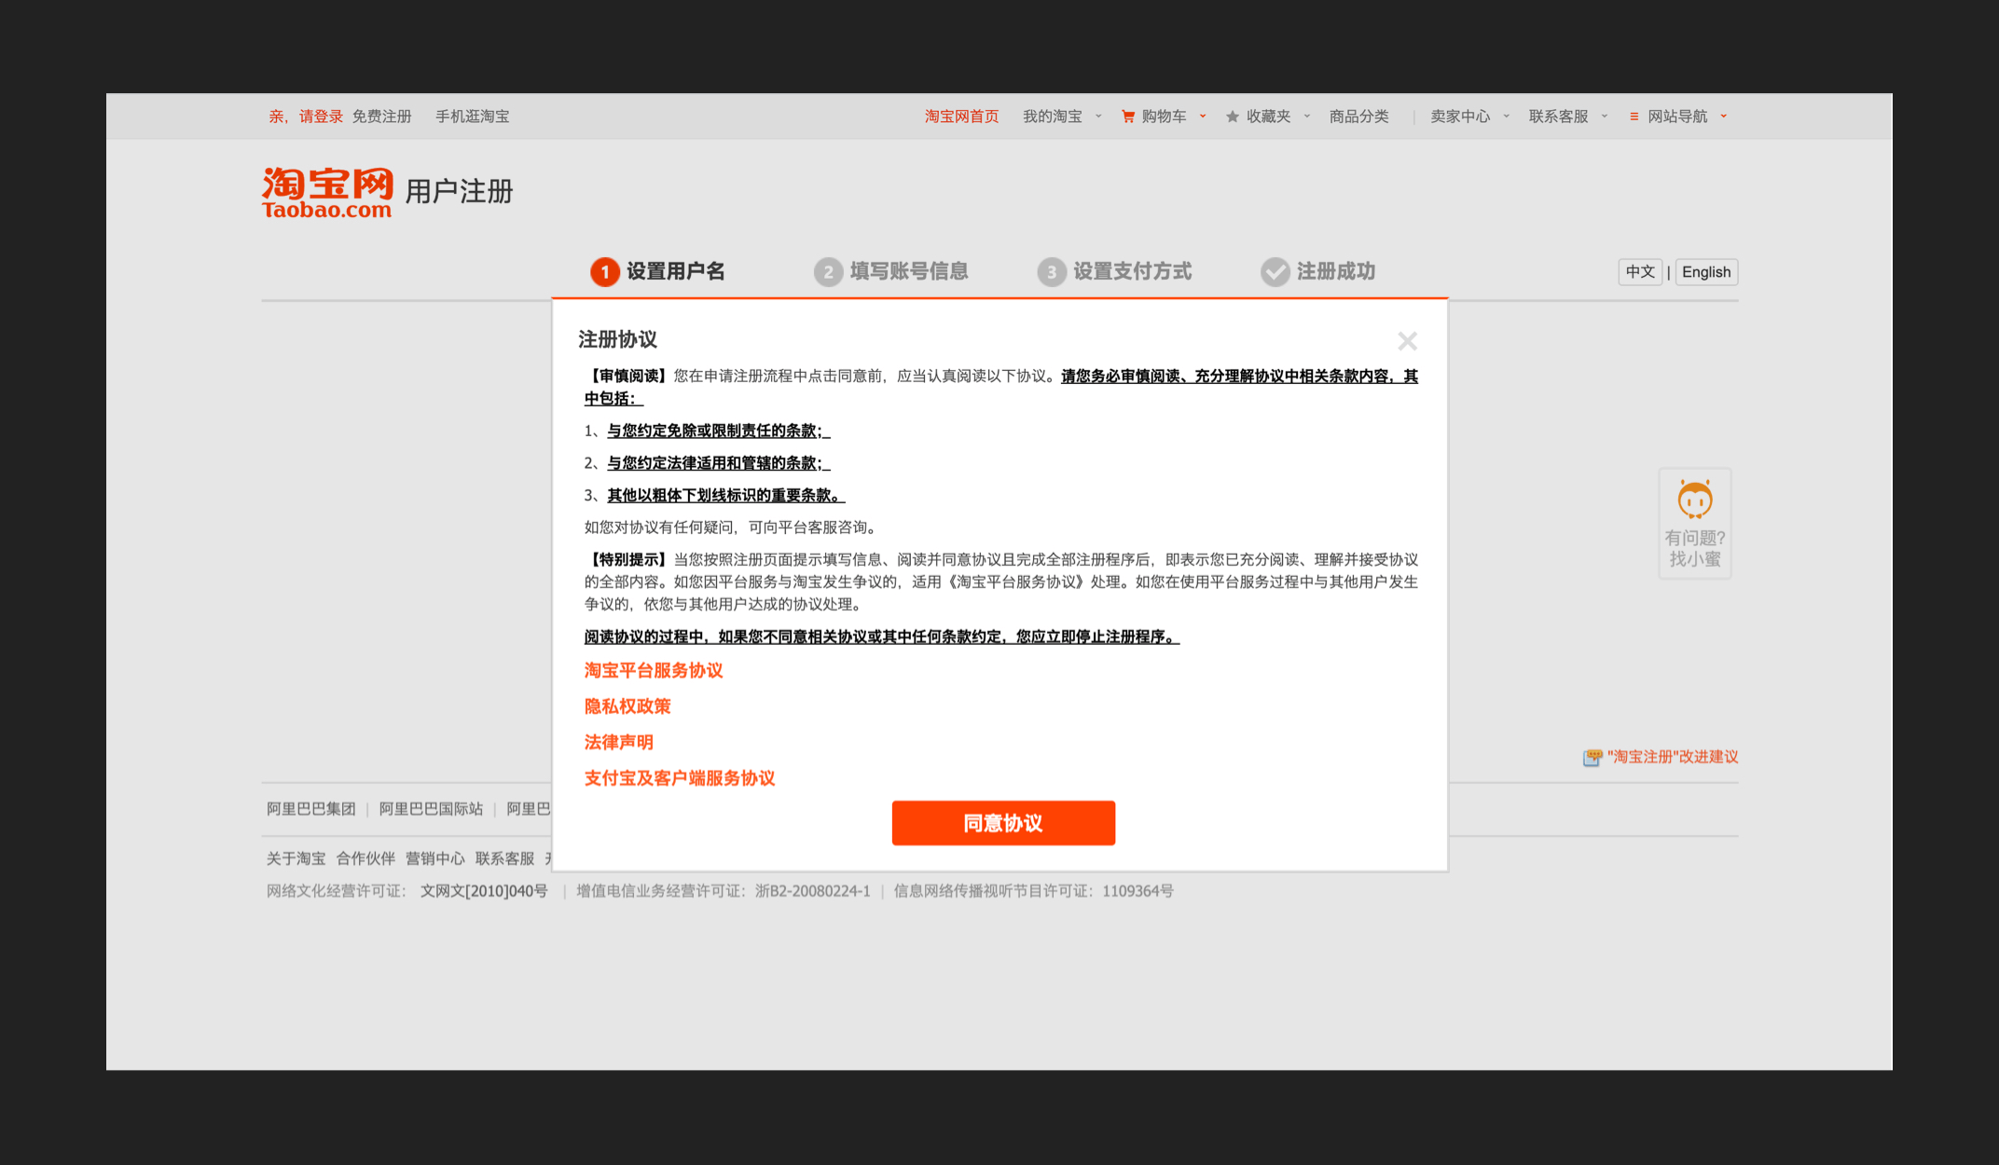Click step 2 circle 填写账号信息
Viewport: 1999px width, 1165px height.
point(828,271)
